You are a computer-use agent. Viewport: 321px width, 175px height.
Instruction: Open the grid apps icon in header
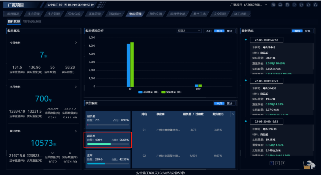pos(273,5)
